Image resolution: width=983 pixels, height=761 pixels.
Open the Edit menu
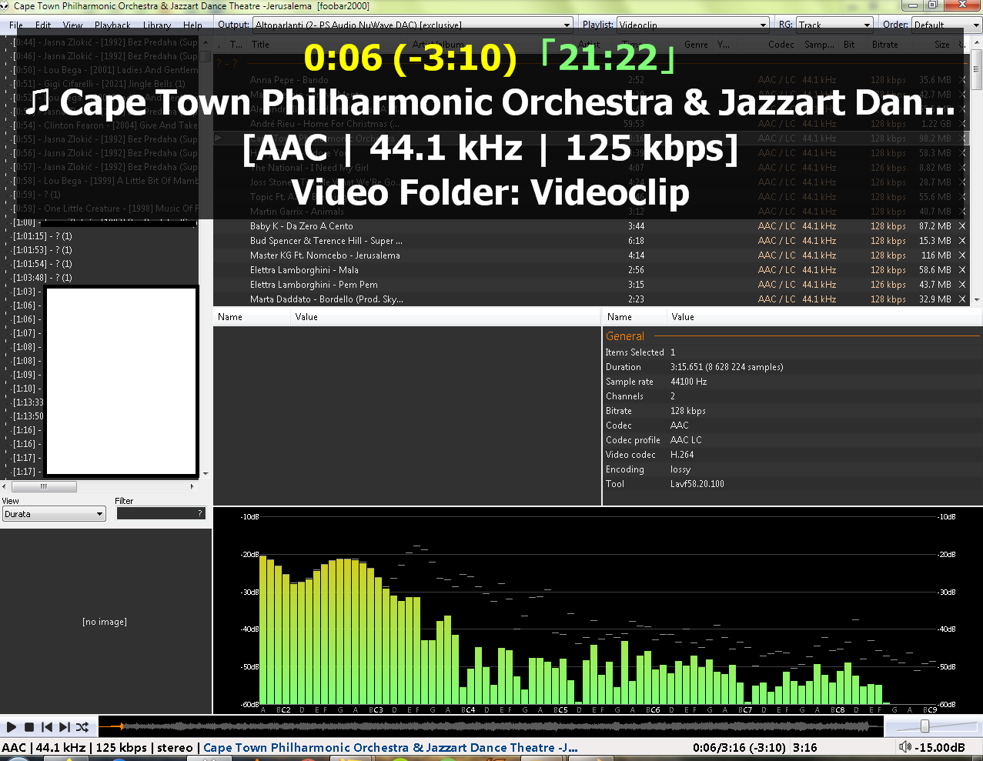coord(43,25)
